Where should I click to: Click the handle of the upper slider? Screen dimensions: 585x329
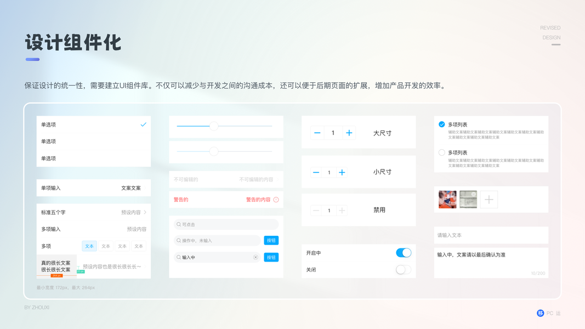pyautogui.click(x=214, y=126)
